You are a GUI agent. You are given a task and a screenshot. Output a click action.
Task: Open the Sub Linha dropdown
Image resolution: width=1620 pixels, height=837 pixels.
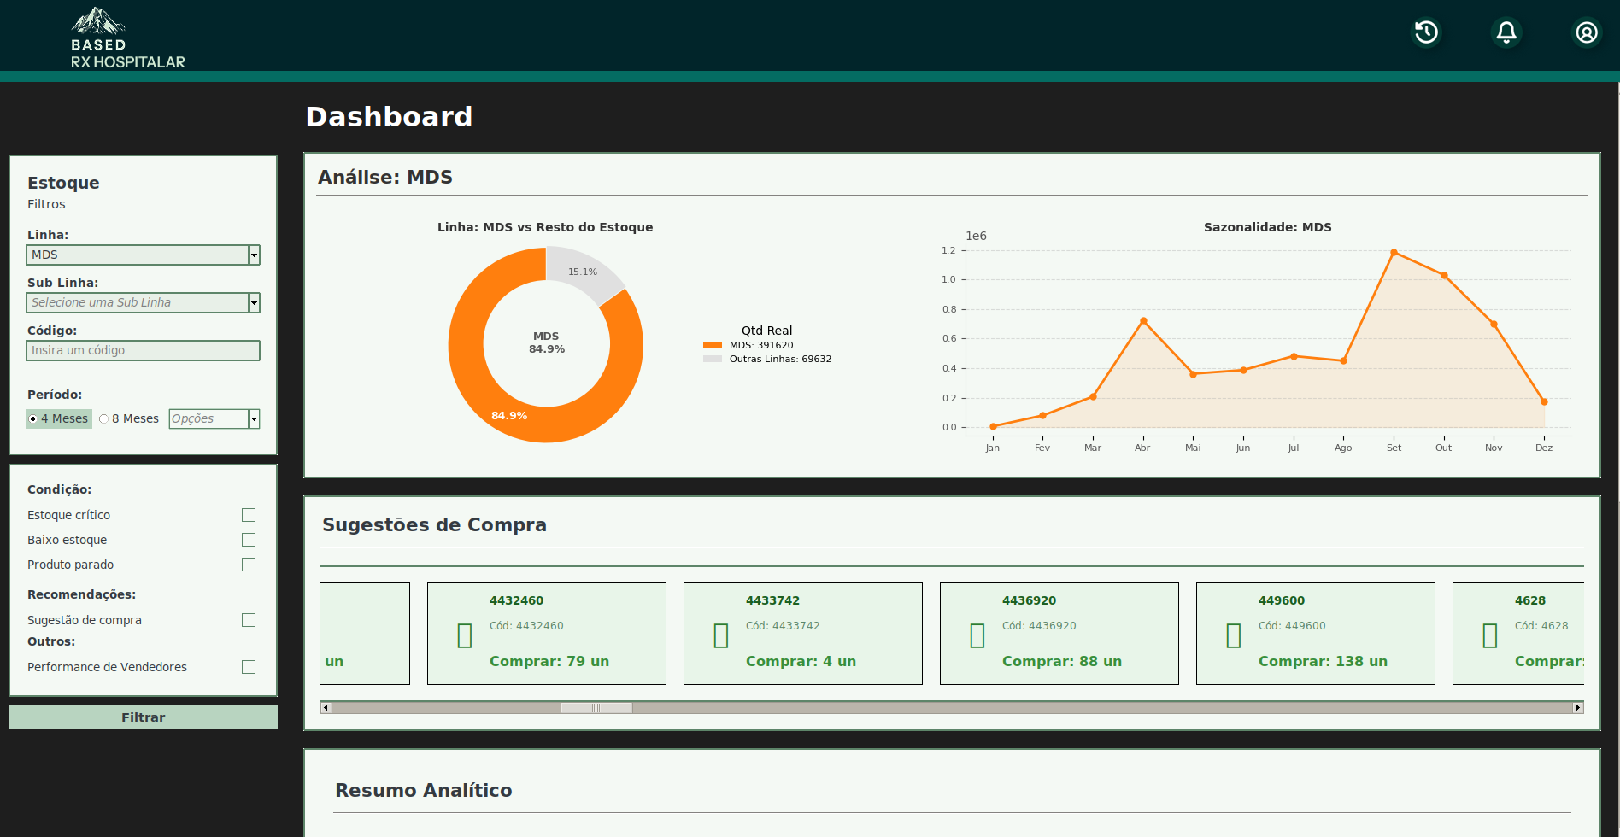click(x=254, y=302)
